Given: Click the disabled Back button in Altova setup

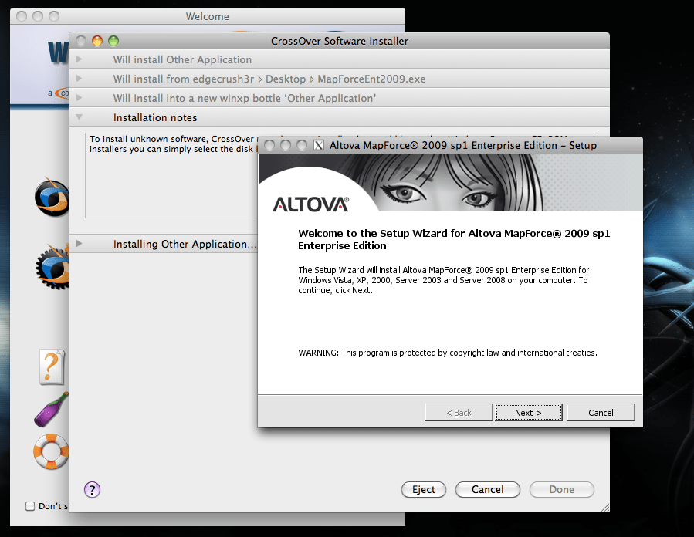Looking at the screenshot, I should [459, 412].
